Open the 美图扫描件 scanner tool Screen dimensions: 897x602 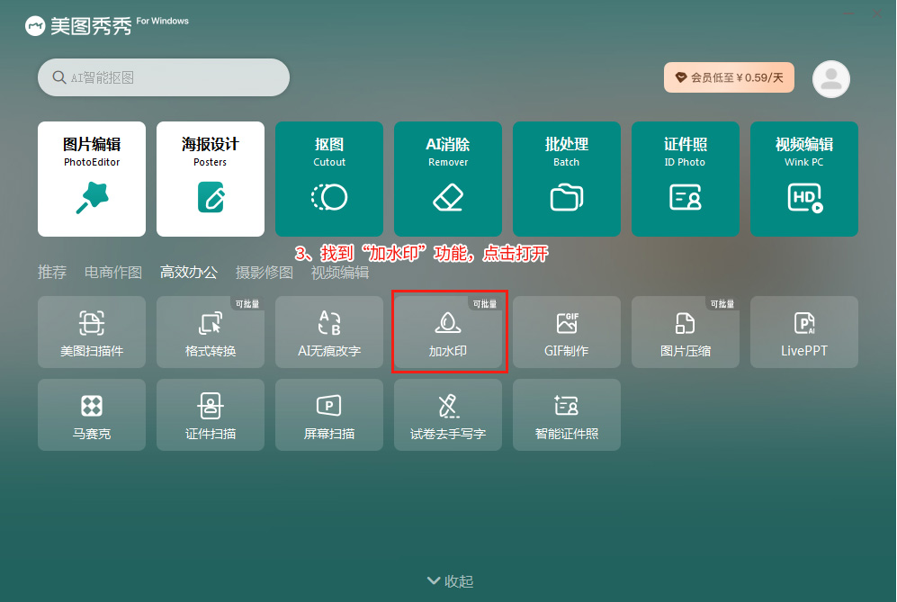tap(92, 332)
